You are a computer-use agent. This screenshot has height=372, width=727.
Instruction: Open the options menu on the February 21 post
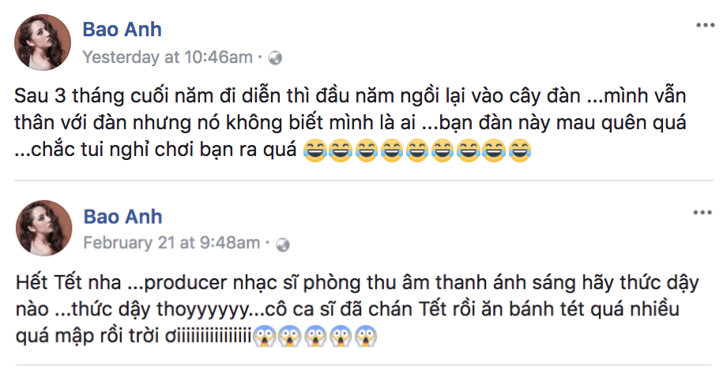point(703,213)
